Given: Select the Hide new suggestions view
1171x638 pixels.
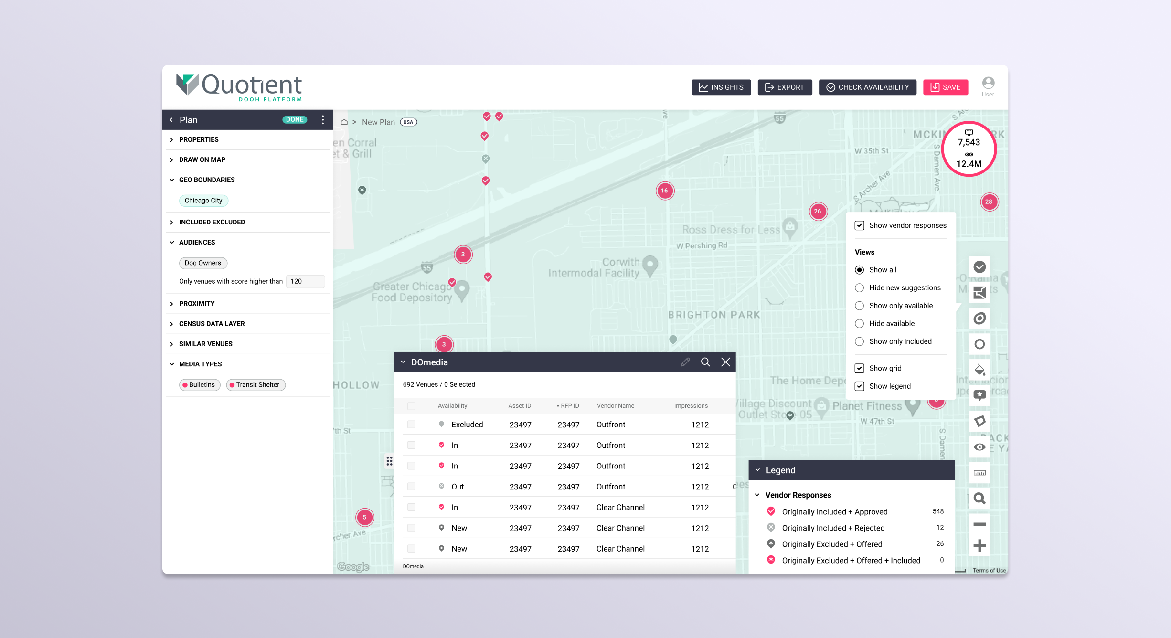Looking at the screenshot, I should (x=859, y=287).
